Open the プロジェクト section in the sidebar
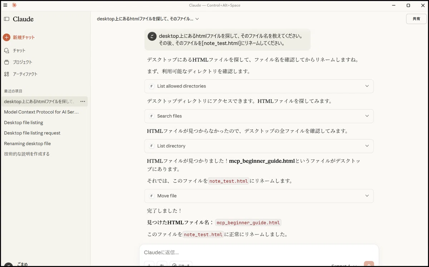 click(18, 62)
